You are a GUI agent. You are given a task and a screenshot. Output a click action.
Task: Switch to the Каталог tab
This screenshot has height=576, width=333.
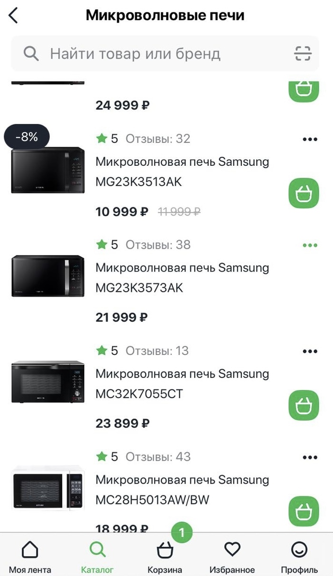98,555
